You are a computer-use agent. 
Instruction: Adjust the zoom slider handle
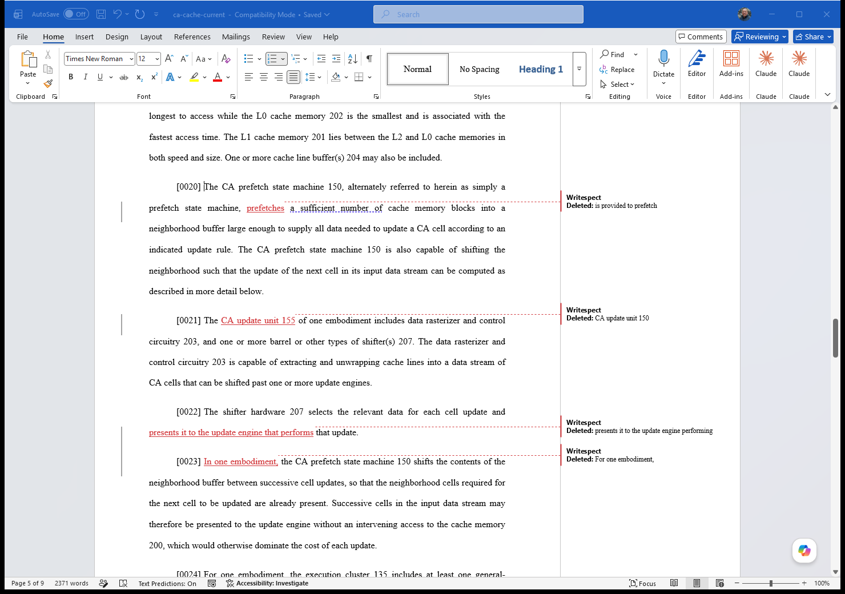click(771, 583)
